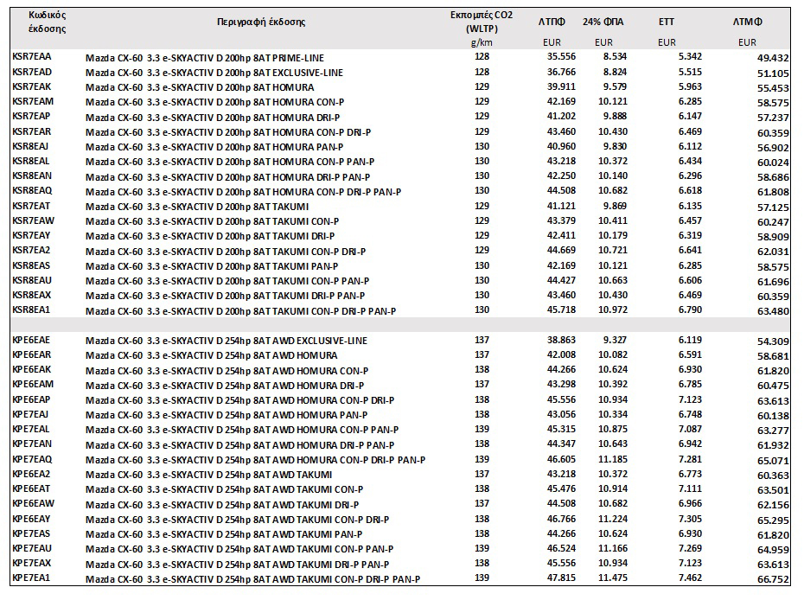Select code KSR8EA1
Viewport: 804px width, 600px height.
click(31, 310)
